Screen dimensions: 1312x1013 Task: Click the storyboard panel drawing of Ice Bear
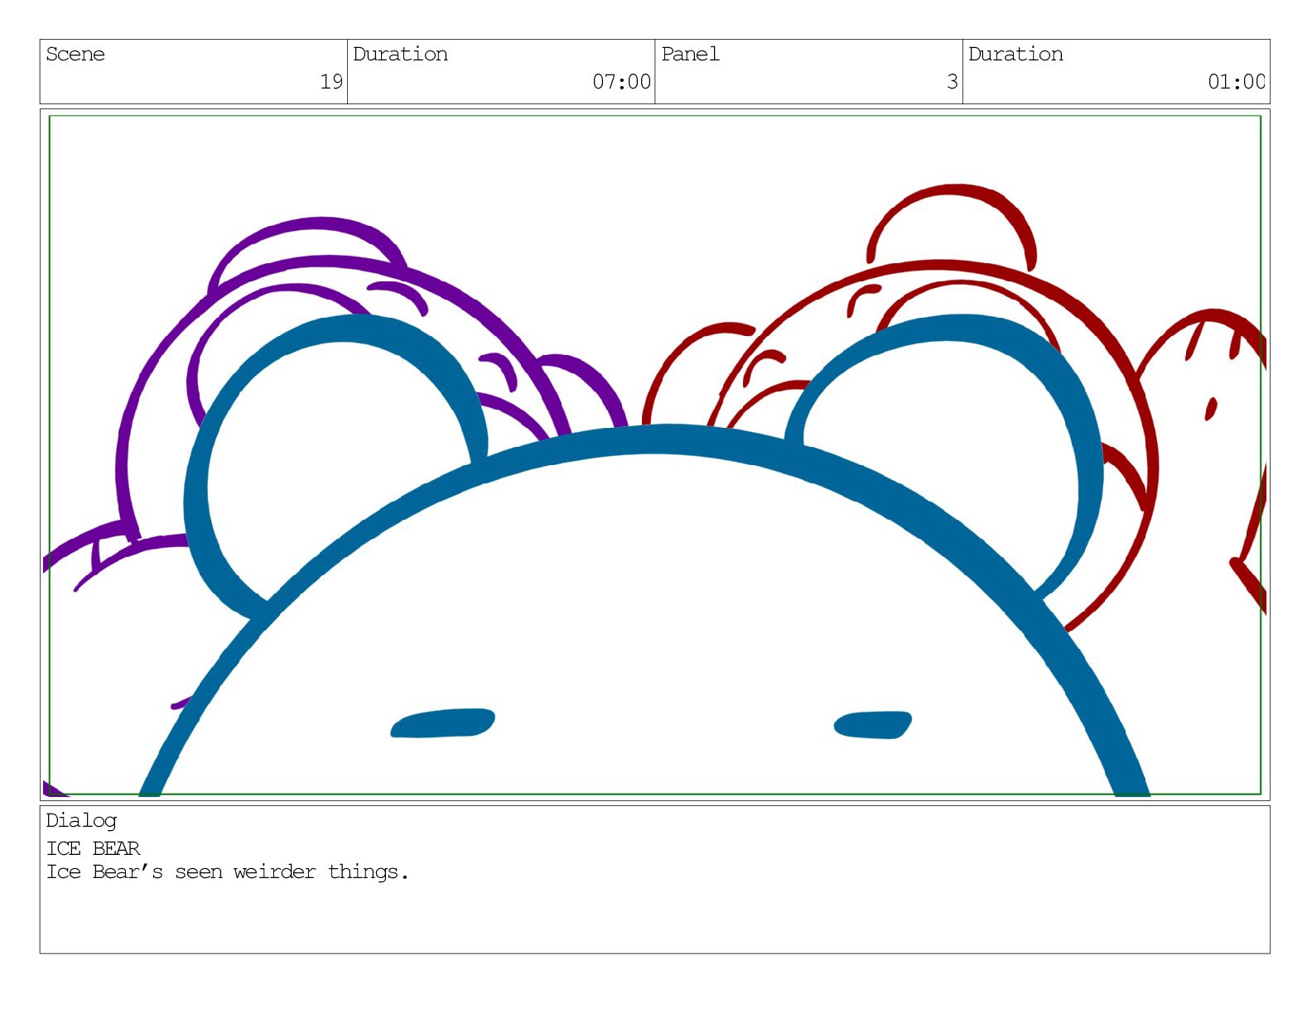coord(654,454)
